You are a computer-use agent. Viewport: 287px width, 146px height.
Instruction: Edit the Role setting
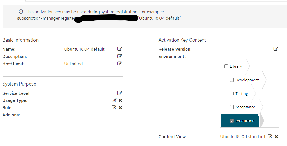pos(114,107)
